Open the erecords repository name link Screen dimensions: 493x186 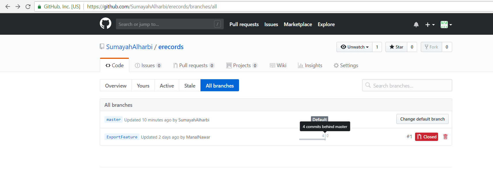[171, 47]
